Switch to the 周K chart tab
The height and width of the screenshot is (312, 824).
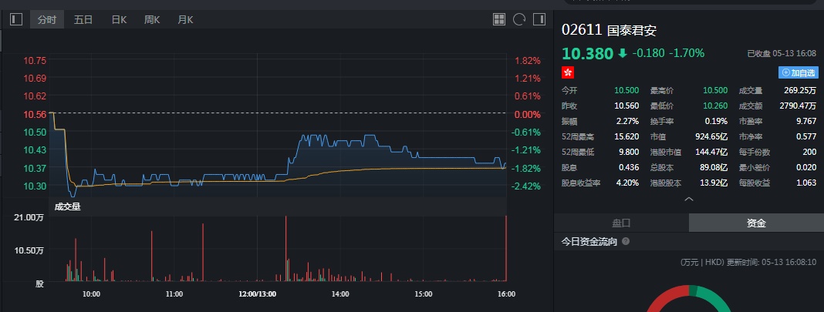pos(152,19)
